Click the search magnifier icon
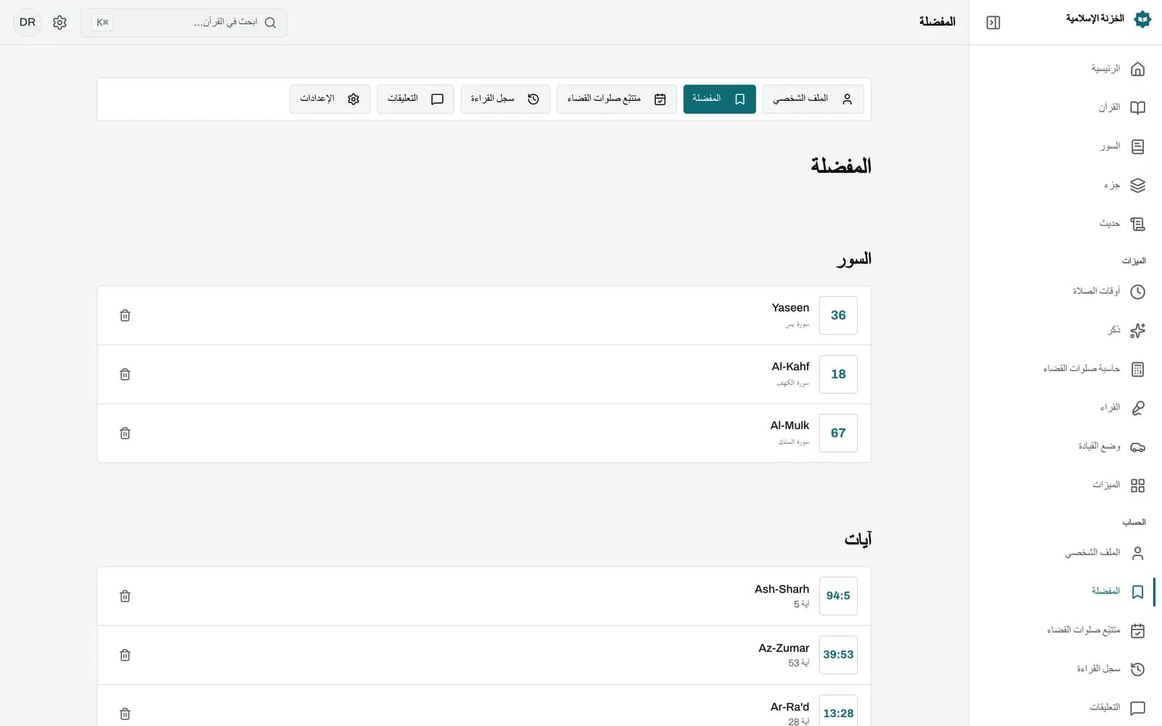 pyautogui.click(x=270, y=23)
